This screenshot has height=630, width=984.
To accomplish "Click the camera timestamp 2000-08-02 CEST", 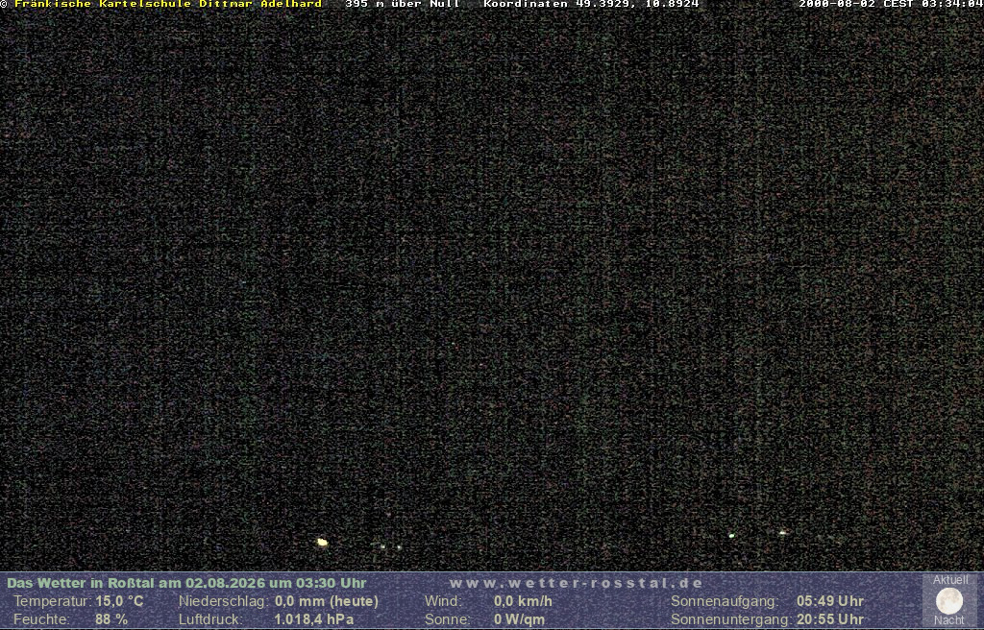I will (891, 4).
